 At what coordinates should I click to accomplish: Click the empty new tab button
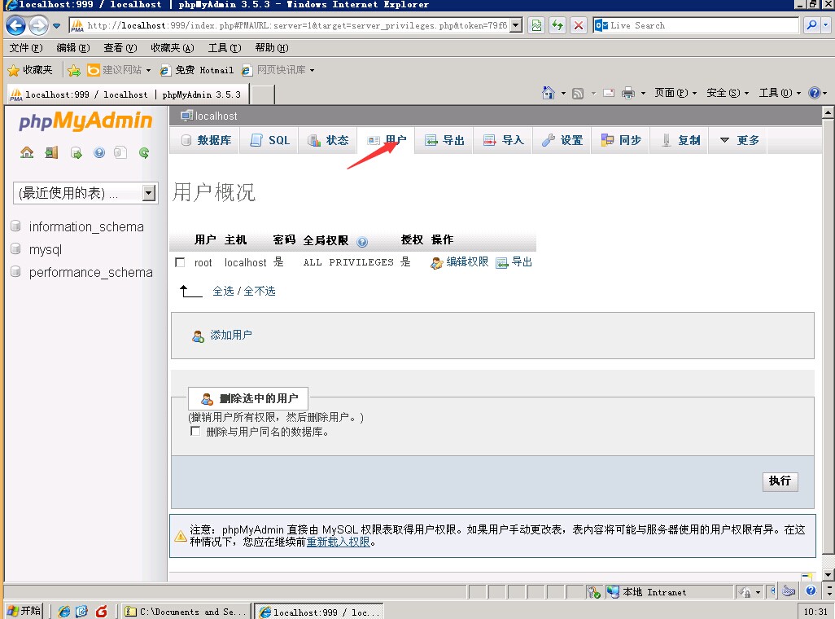coord(263,94)
